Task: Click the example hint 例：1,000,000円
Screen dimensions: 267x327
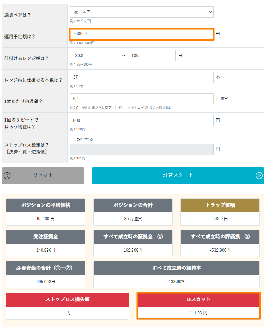Action: [x=82, y=43]
